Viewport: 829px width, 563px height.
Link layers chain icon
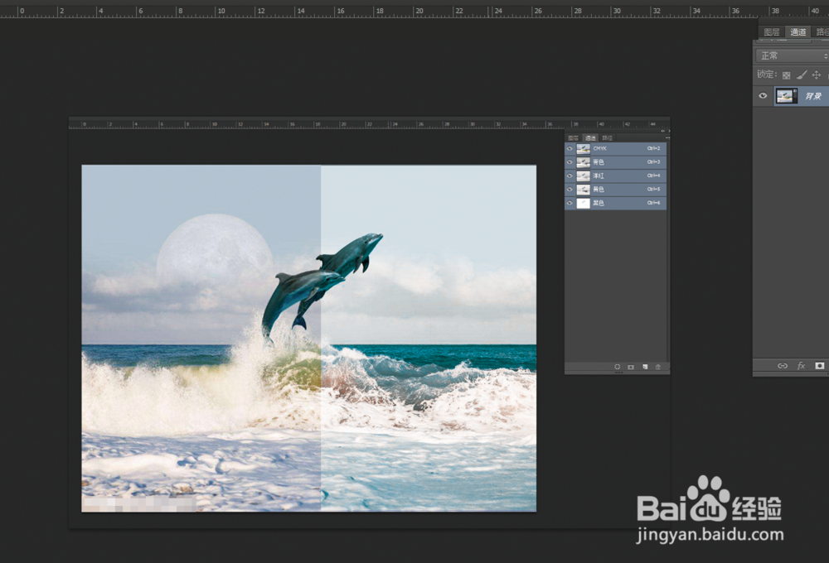click(x=783, y=365)
